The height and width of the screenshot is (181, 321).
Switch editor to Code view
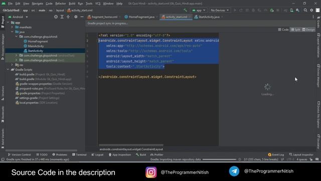[x=283, y=30]
